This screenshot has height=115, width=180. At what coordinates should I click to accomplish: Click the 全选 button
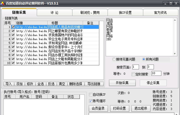click(41, 84)
